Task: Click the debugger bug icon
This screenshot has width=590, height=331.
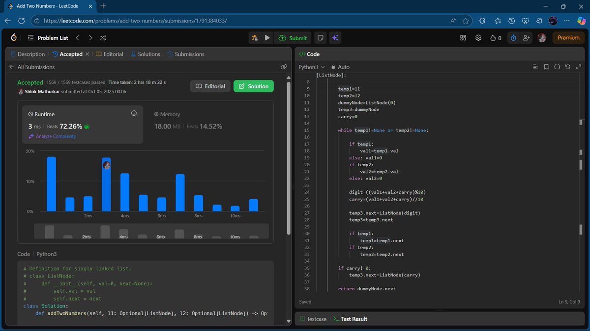Action: click(255, 38)
